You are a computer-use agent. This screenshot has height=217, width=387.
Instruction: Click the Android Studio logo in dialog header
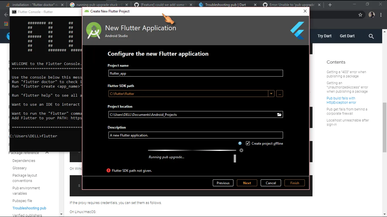pyautogui.click(x=94, y=30)
